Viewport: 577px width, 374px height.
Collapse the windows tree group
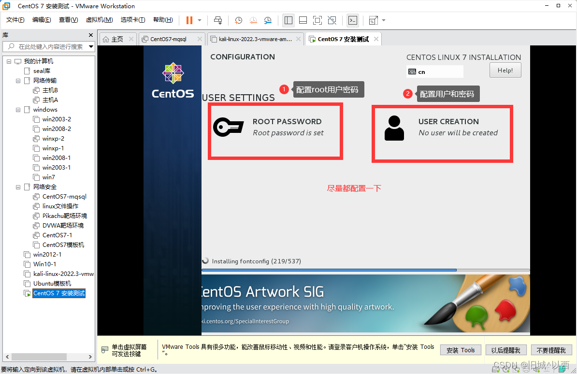coord(17,109)
